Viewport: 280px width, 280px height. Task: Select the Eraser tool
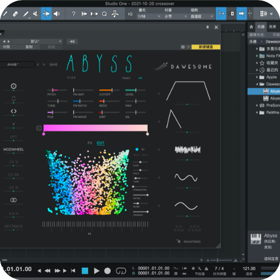pos(15,14)
